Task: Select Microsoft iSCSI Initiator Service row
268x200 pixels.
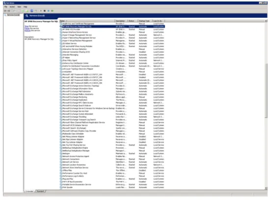Action: pos(112,125)
